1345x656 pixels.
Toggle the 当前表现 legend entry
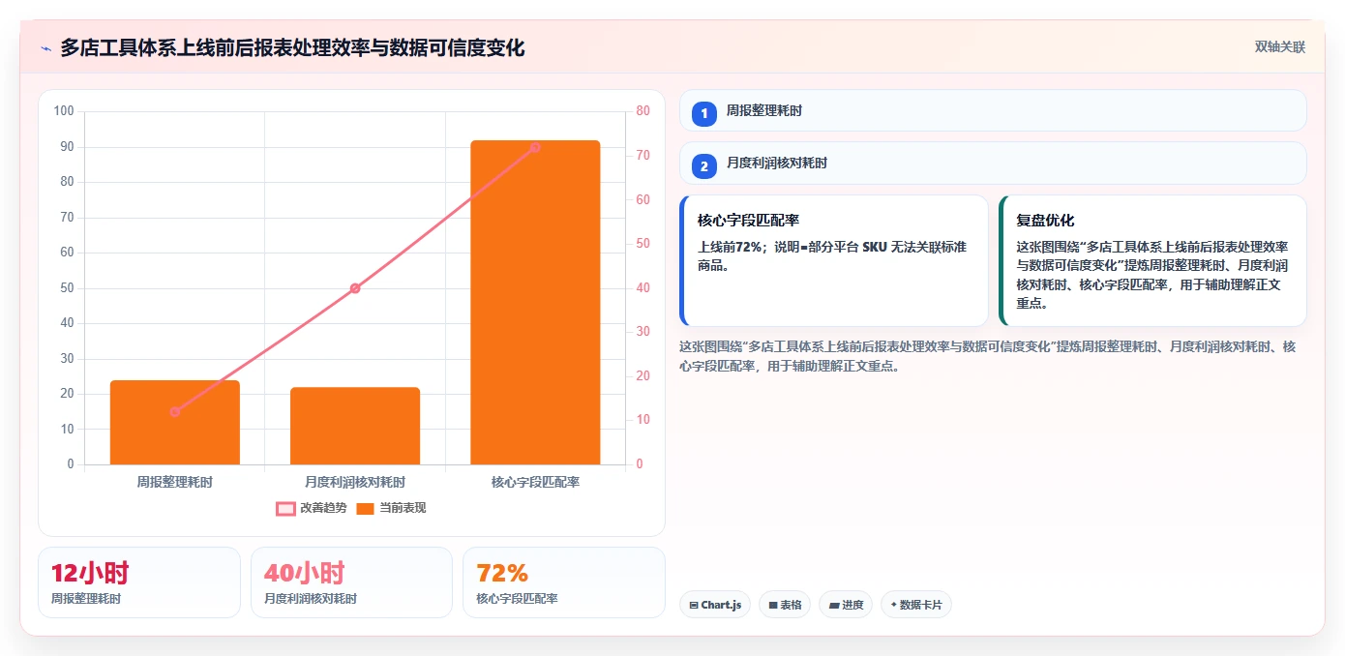(392, 508)
